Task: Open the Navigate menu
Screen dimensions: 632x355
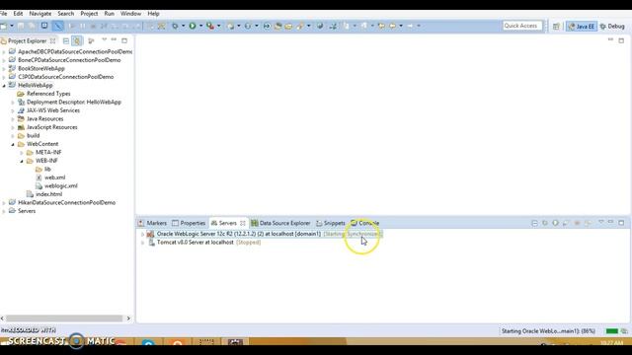Action: pos(40,13)
